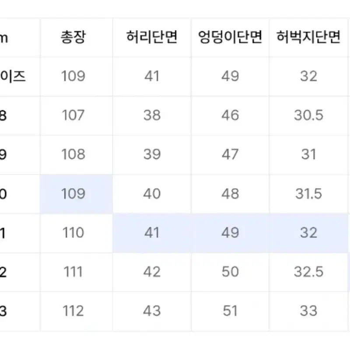
Task: Select waist value 38
Action: [152, 115]
